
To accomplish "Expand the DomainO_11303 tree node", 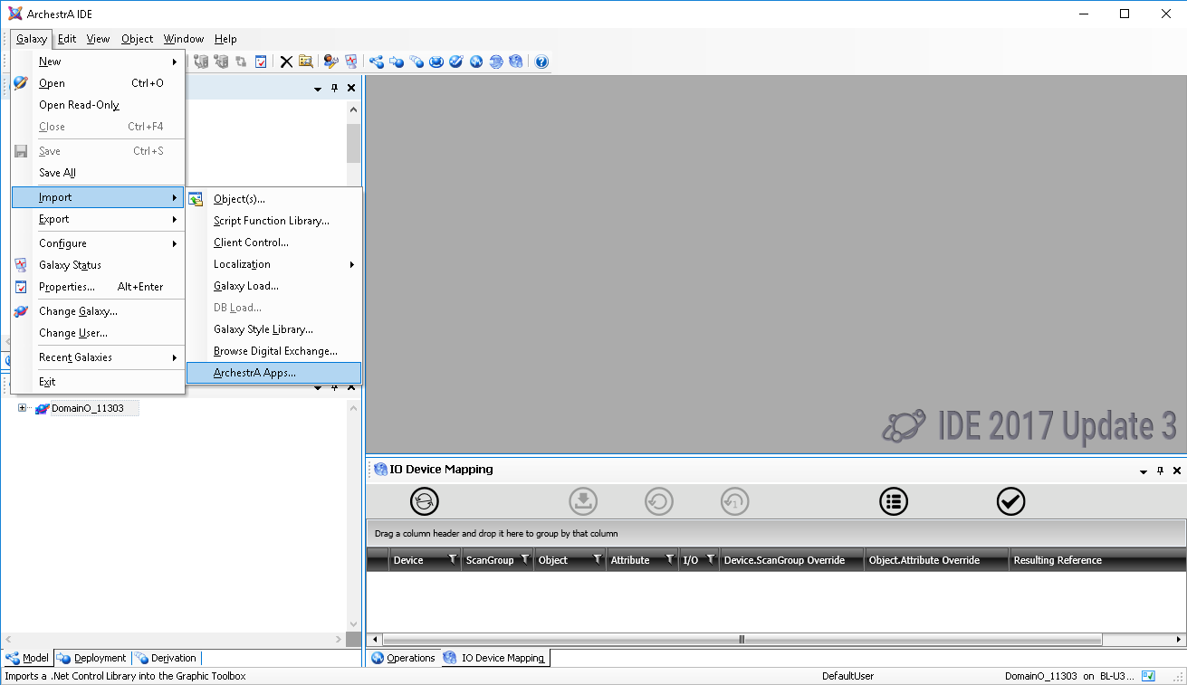I will click(23, 408).
